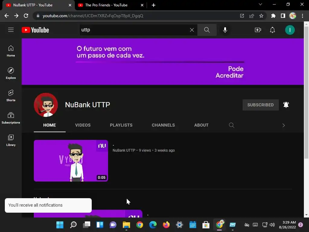Open the Chrome profile avatar

293,16
